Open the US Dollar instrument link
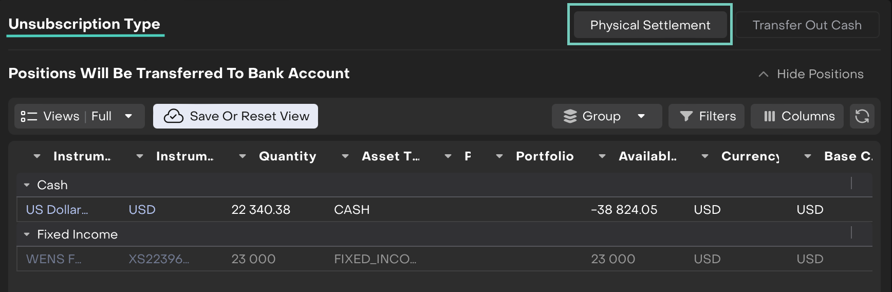This screenshot has width=892, height=292. [x=57, y=210]
